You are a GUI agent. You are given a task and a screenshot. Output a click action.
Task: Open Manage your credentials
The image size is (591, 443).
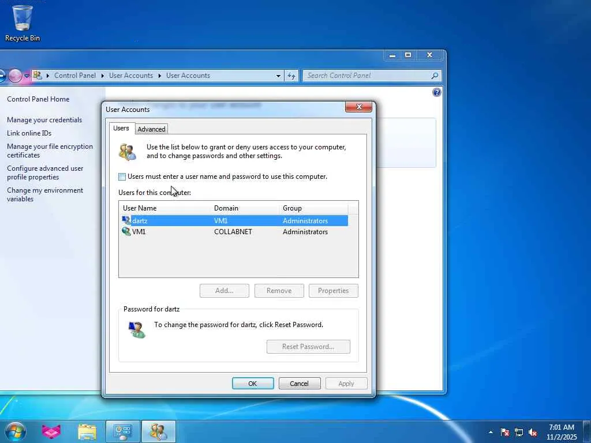44,120
